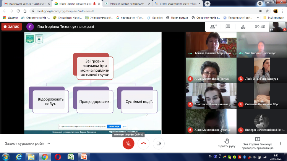Open the Socrative bookmark

[x=155, y=18]
